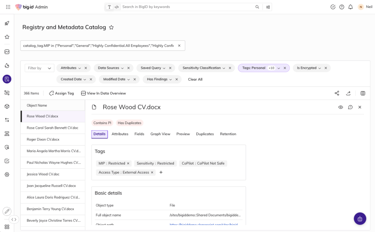Favorite the Registry and Metadata Catalog page
375x232 pixels.
[112, 27]
